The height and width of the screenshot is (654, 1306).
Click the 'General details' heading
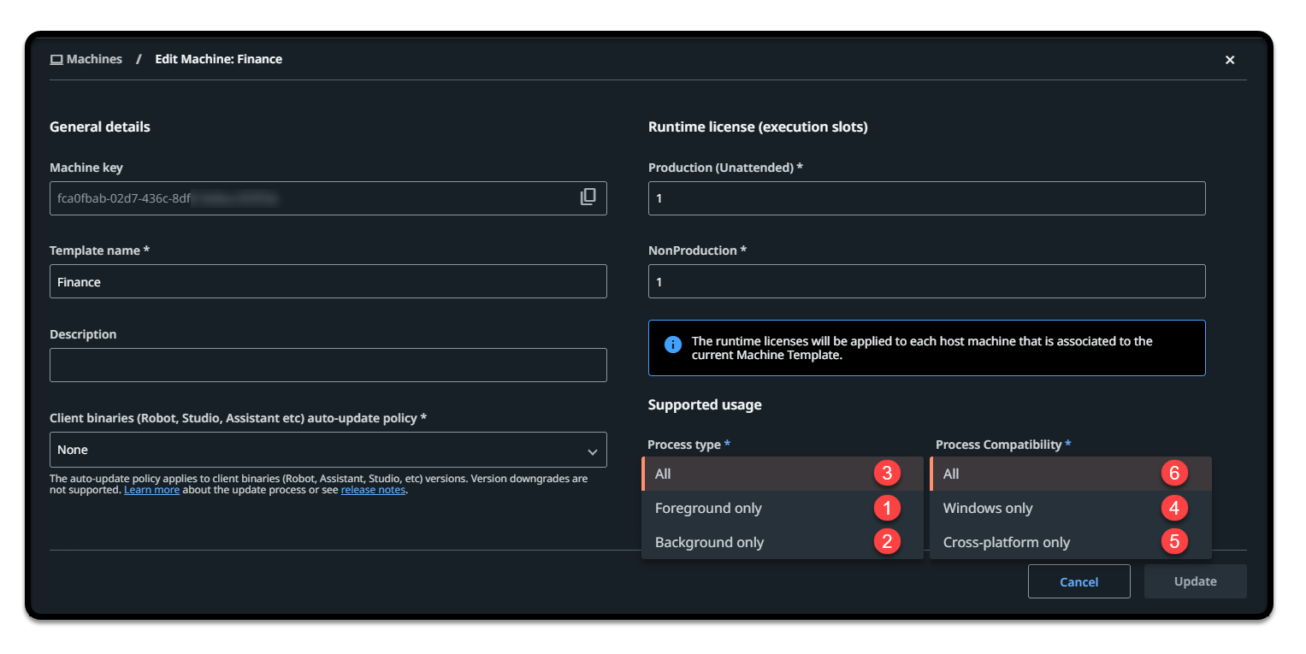tap(100, 127)
